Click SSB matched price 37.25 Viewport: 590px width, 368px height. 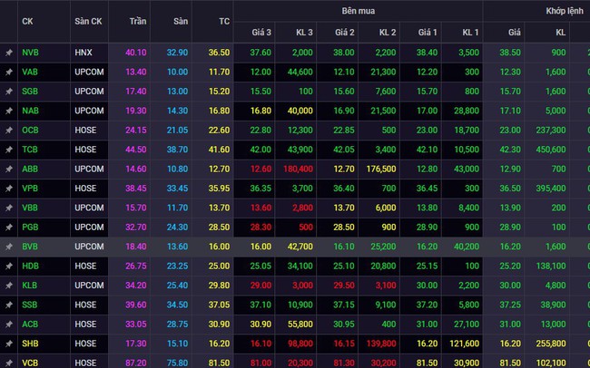coord(510,305)
